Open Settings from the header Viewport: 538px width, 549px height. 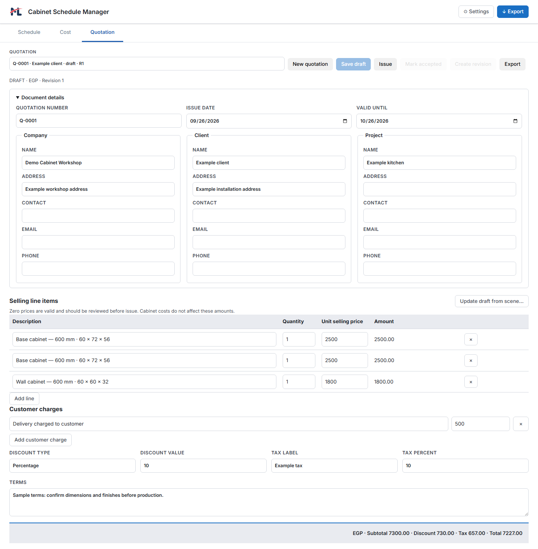coord(476,12)
